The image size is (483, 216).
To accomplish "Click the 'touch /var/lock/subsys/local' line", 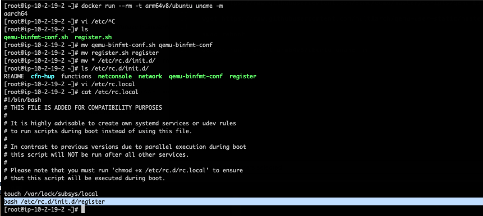I will pyautogui.click(x=51, y=194).
